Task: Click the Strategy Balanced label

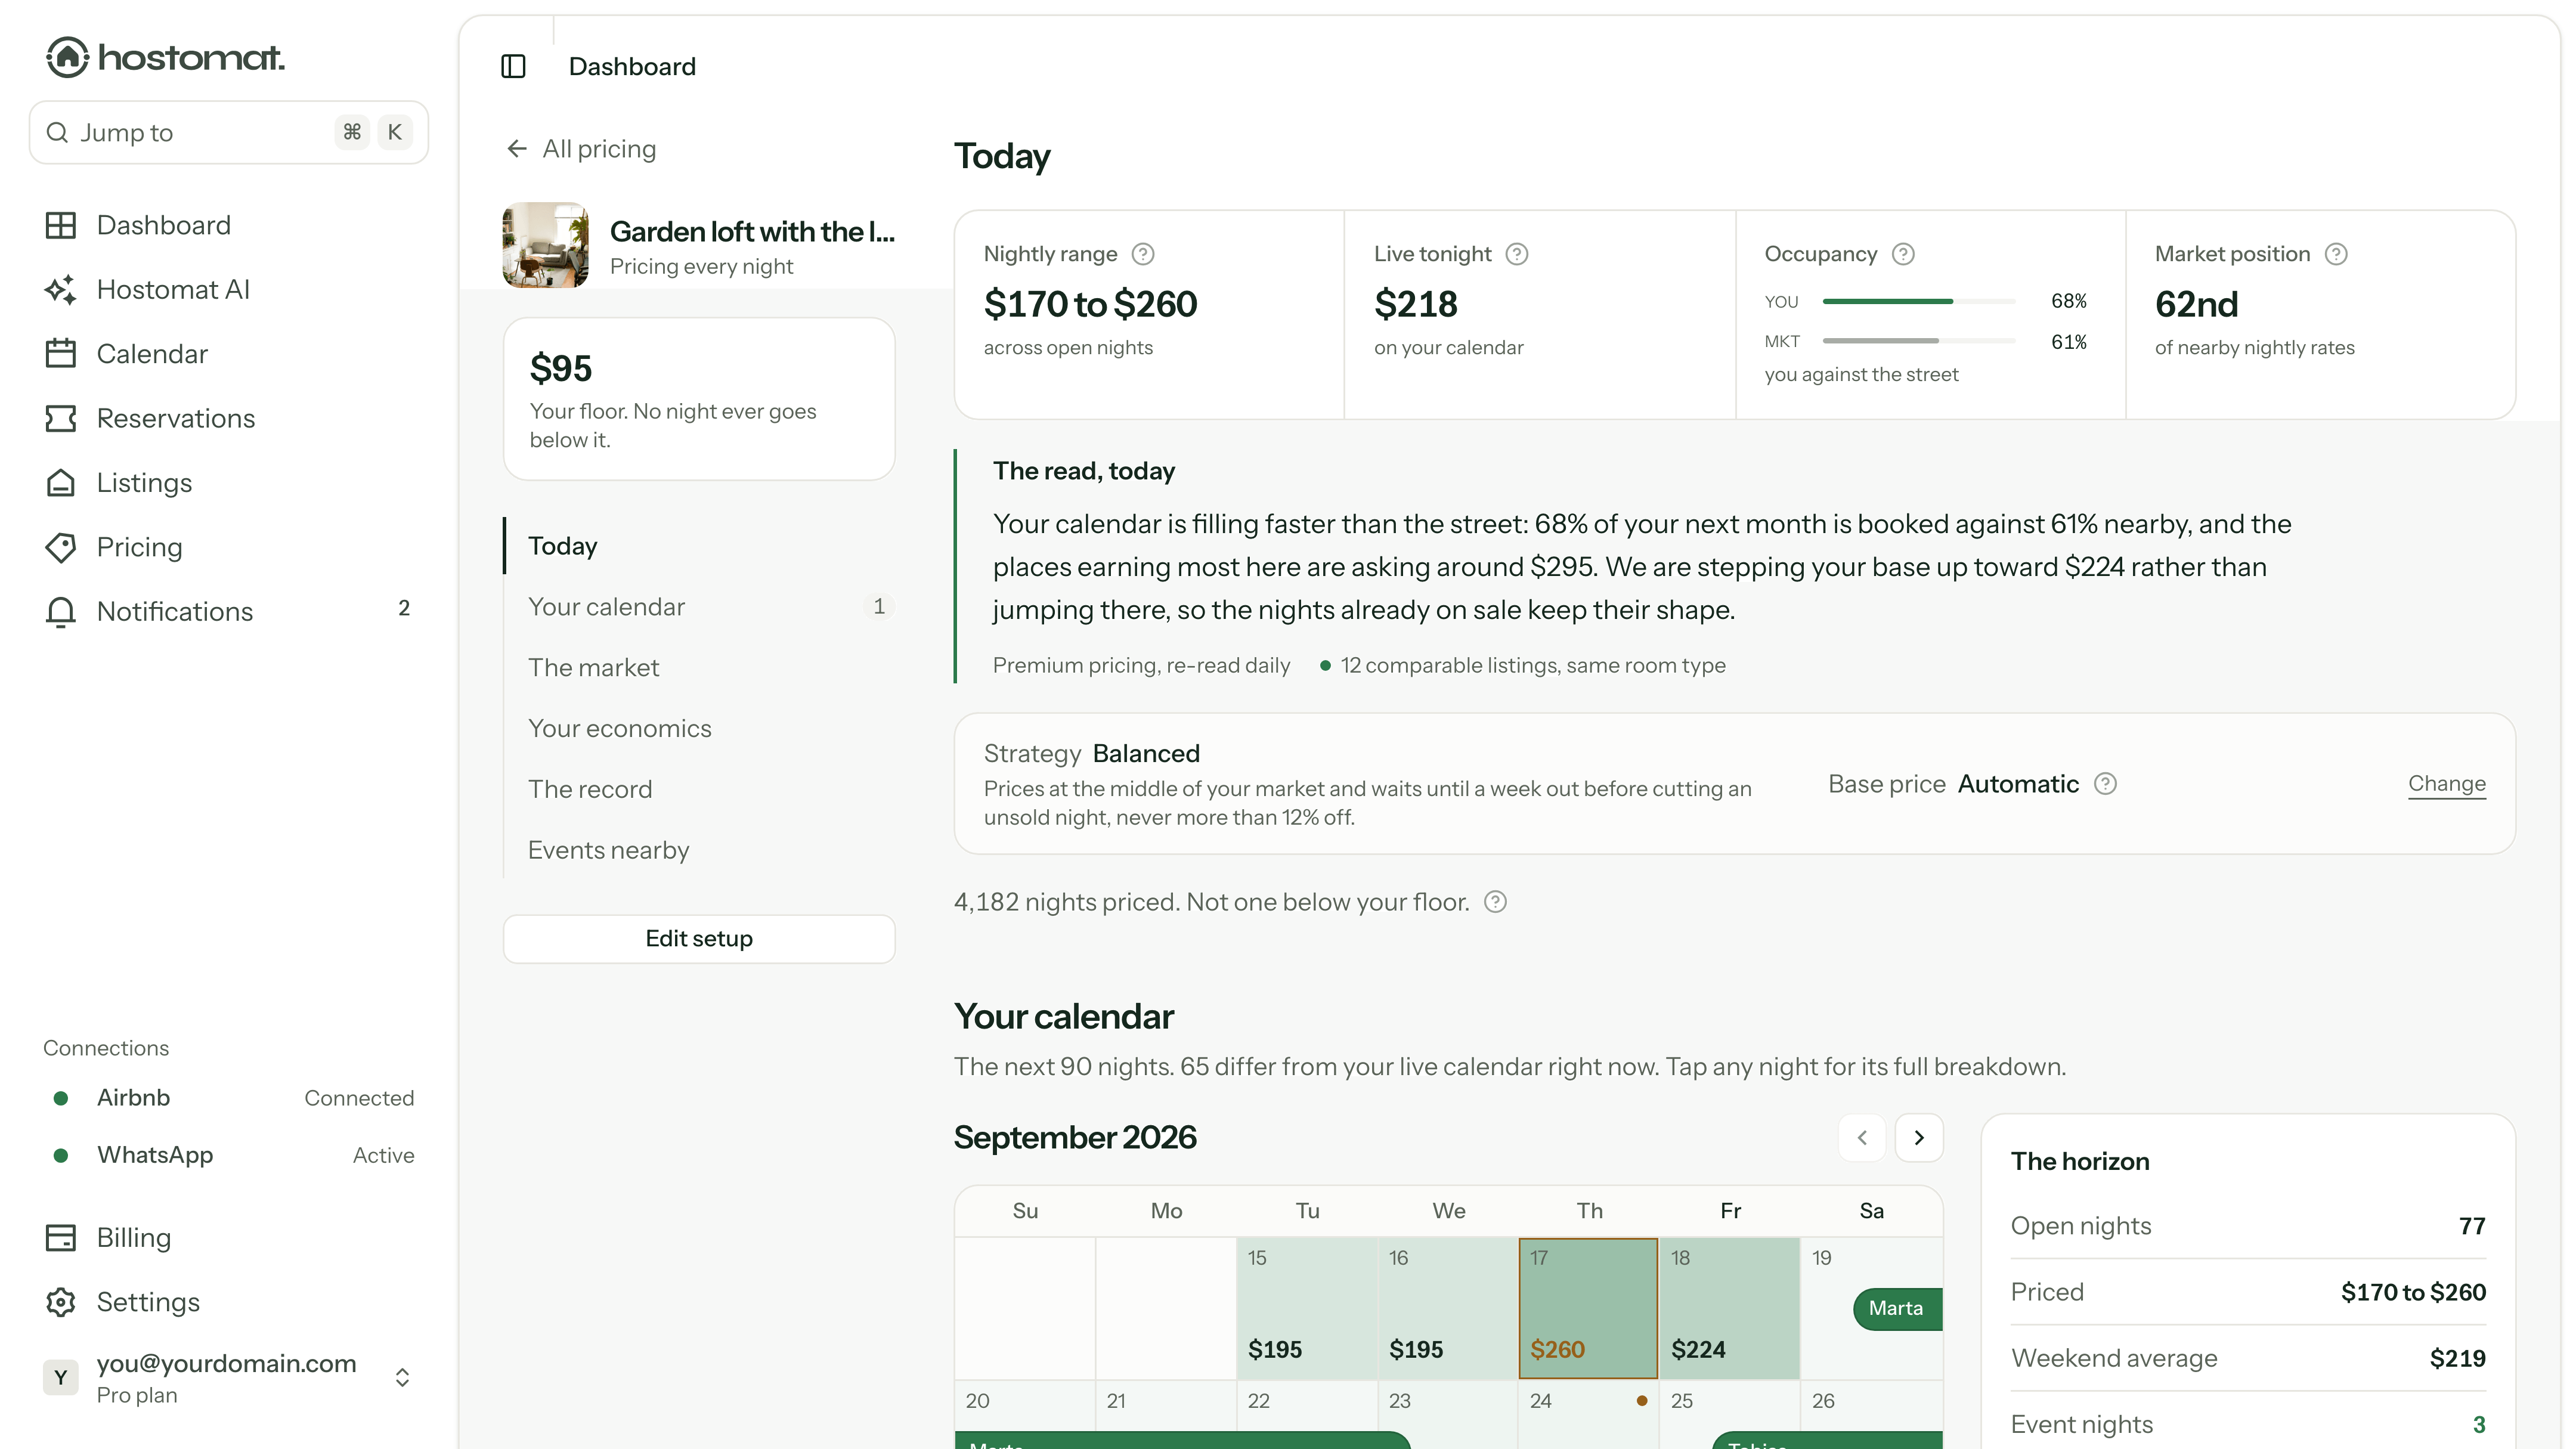Action: (1091, 754)
